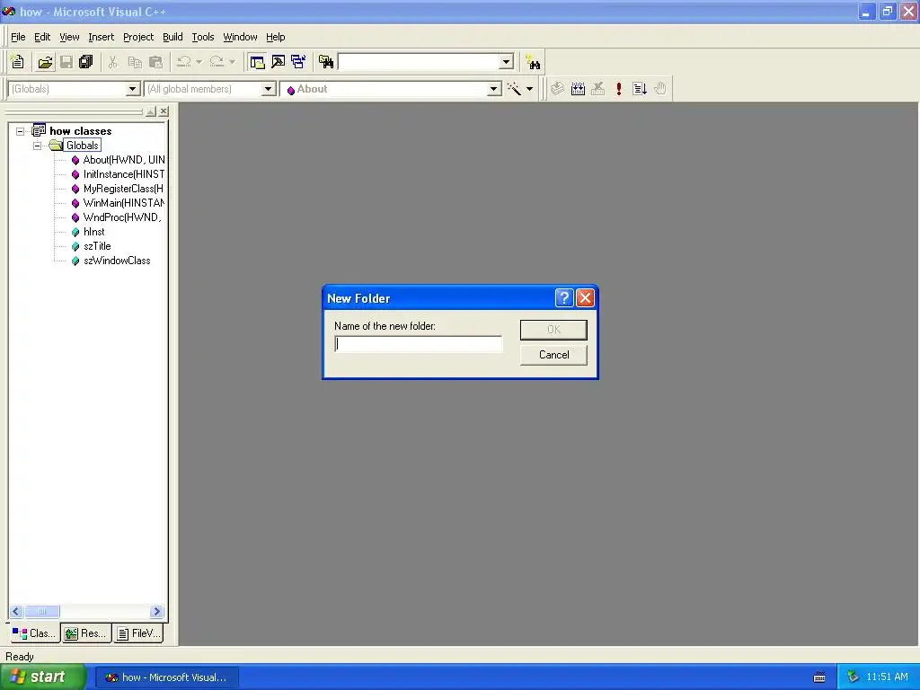The image size is (920, 690).
Task: Click the Compile toolbar icon
Action: [557, 89]
